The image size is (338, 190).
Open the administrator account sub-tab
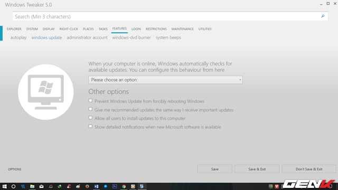(87, 37)
